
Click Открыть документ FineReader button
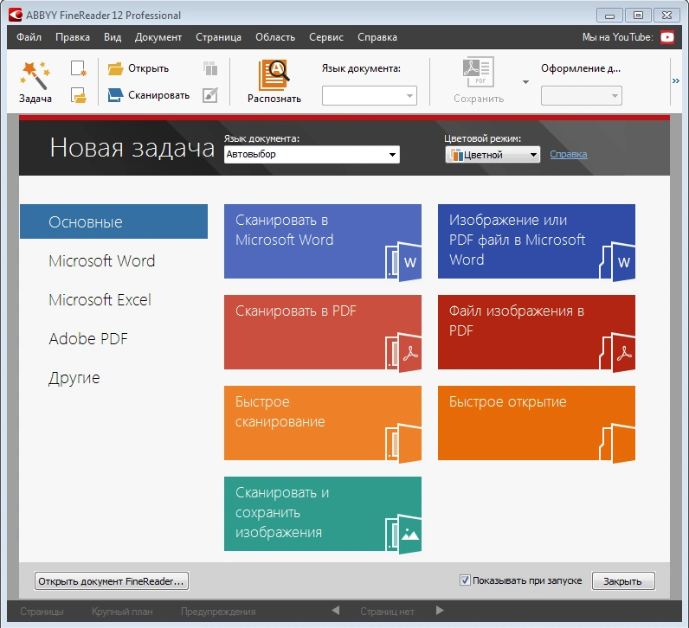[112, 581]
